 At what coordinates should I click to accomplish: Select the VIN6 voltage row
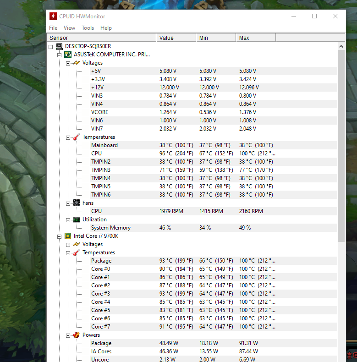214,121
